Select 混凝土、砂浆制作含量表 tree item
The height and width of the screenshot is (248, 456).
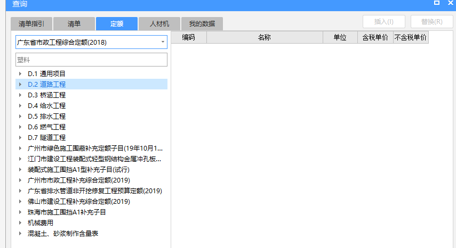[x=63, y=233]
